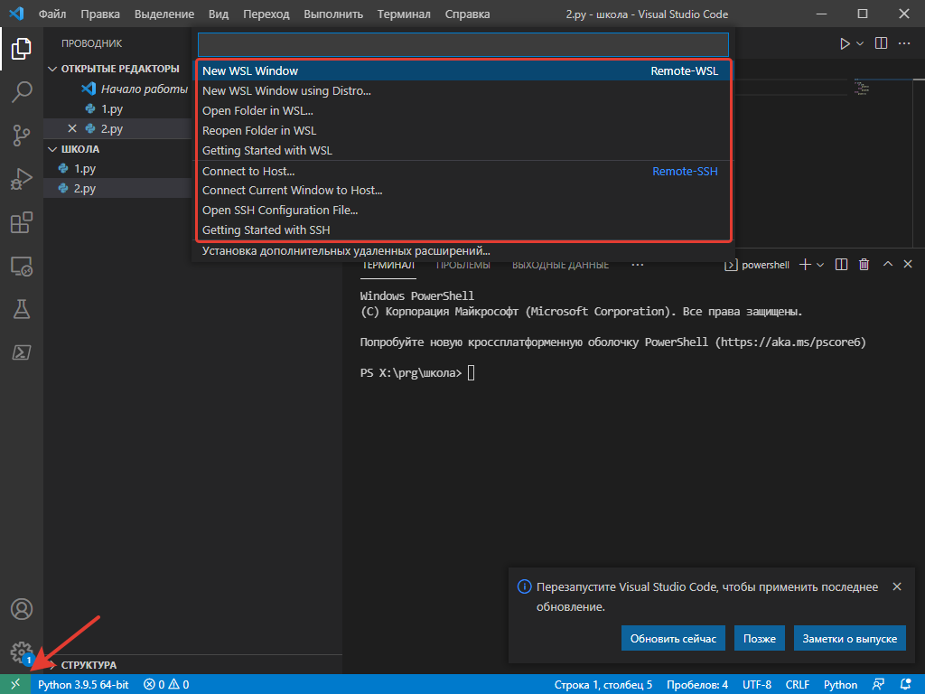Select Установка дополнительных удаленных расширений

point(463,251)
